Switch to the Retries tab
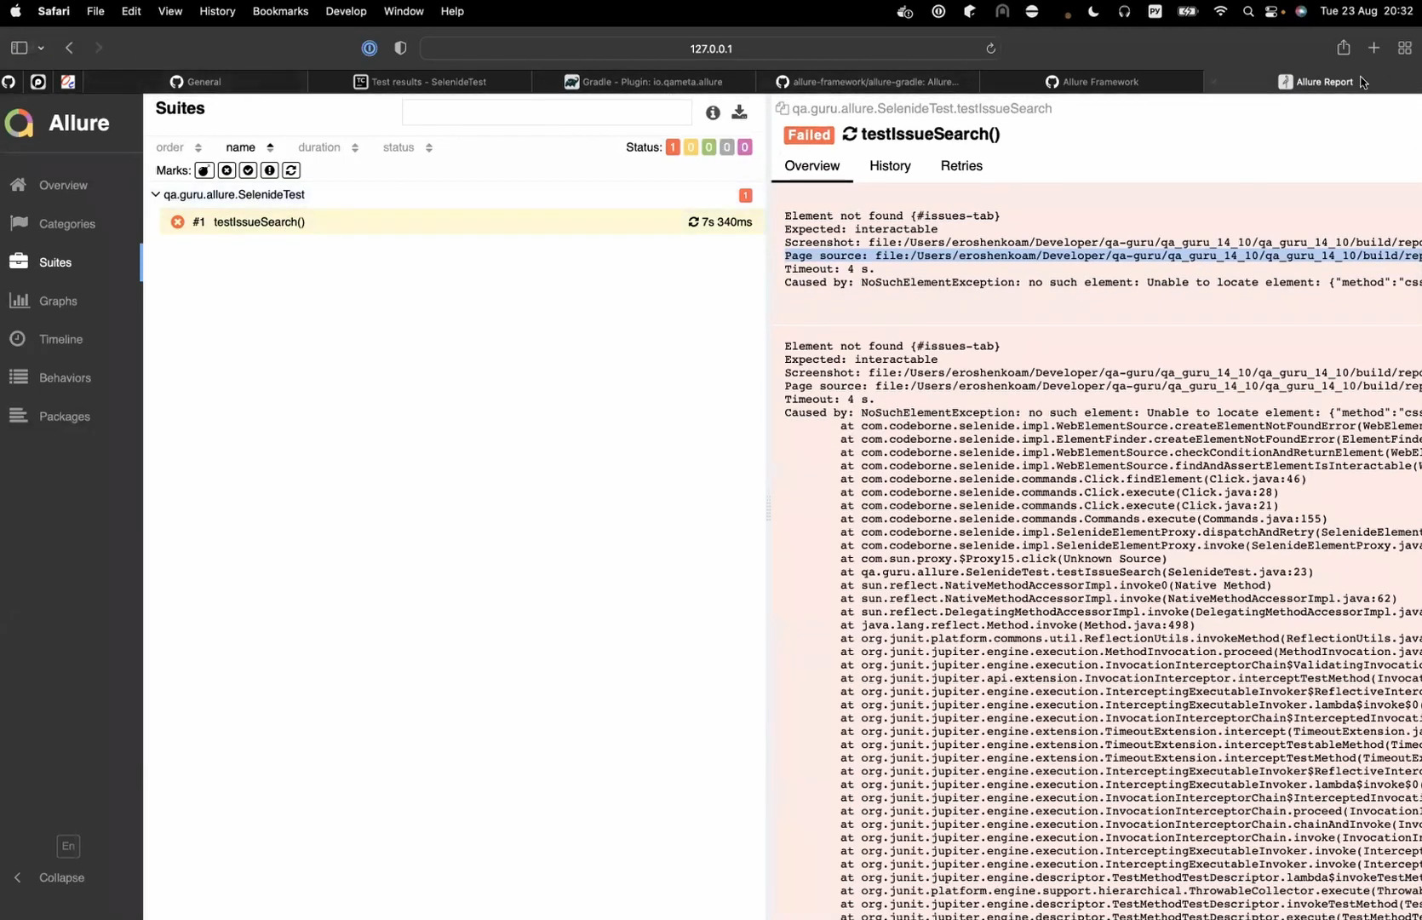 pos(960,165)
